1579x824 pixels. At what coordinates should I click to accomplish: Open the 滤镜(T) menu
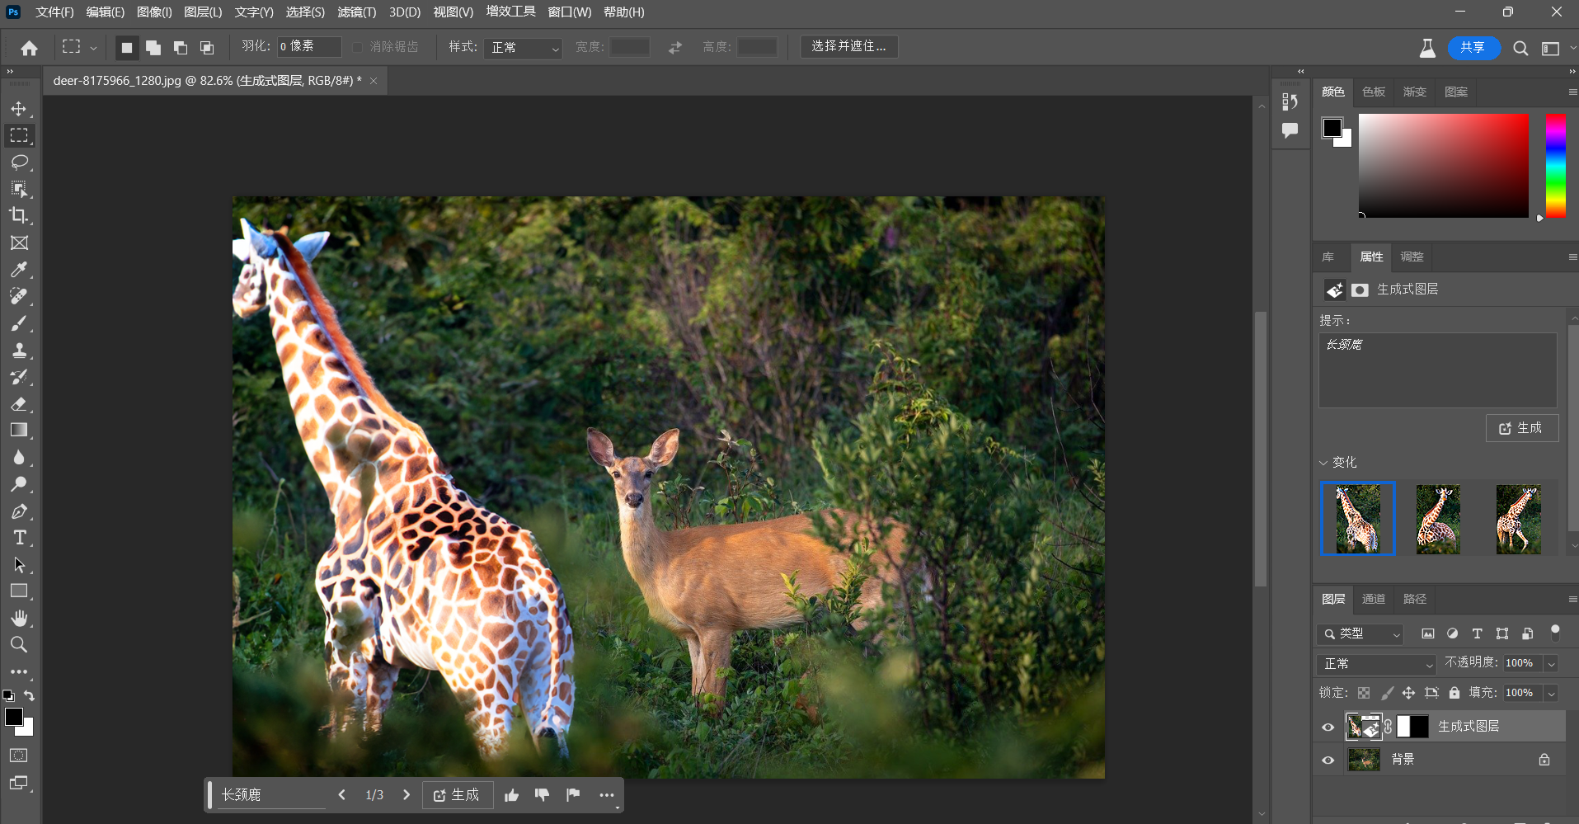(356, 12)
